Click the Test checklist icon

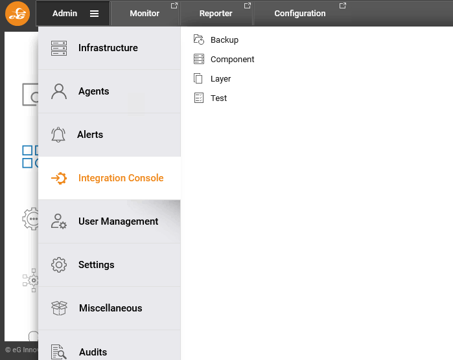[x=199, y=98]
